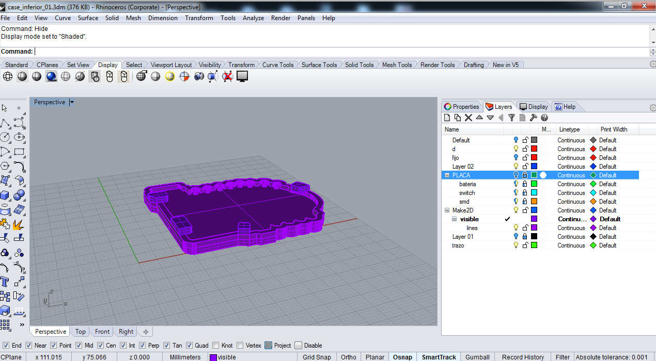
Task: Toggle the Perp osnap checkbox
Action: click(x=143, y=346)
